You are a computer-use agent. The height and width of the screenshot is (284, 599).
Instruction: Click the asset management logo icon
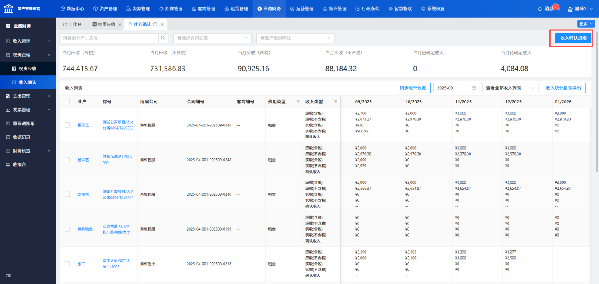(x=8, y=8)
